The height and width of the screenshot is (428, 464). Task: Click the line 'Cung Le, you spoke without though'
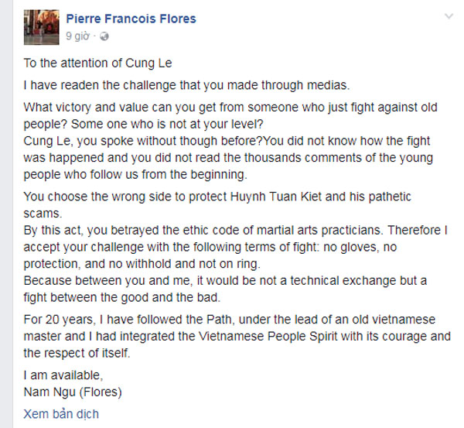point(227,141)
